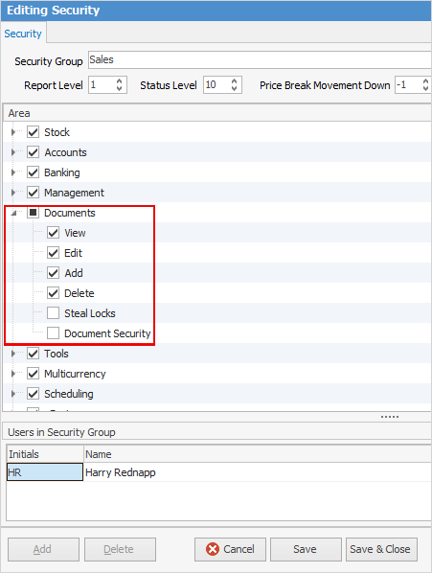Select the Harry Rednapp name cell
The height and width of the screenshot is (573, 432).
click(258, 472)
